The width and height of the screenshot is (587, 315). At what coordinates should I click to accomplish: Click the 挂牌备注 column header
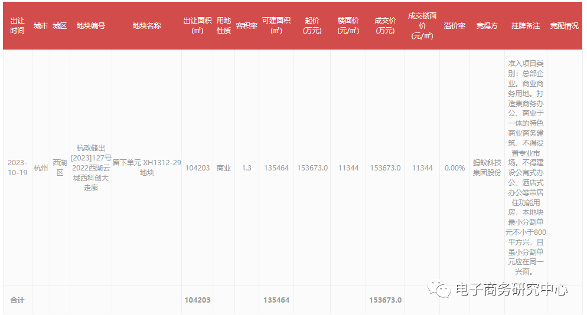pyautogui.click(x=526, y=26)
